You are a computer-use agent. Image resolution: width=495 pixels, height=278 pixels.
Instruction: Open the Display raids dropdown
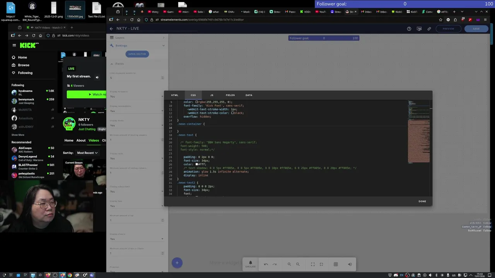pyautogui.click(x=137, y=158)
